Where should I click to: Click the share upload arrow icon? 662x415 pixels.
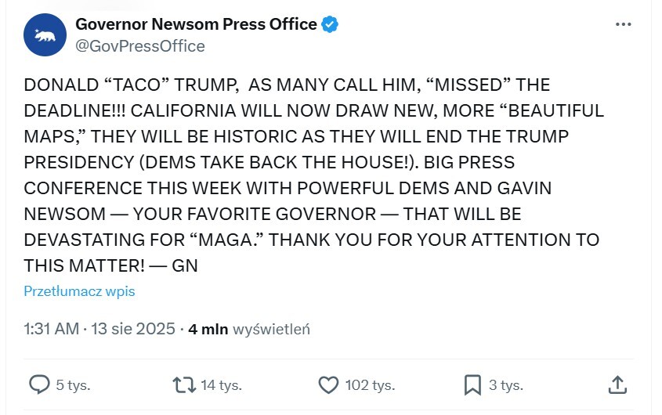pyautogui.click(x=617, y=384)
